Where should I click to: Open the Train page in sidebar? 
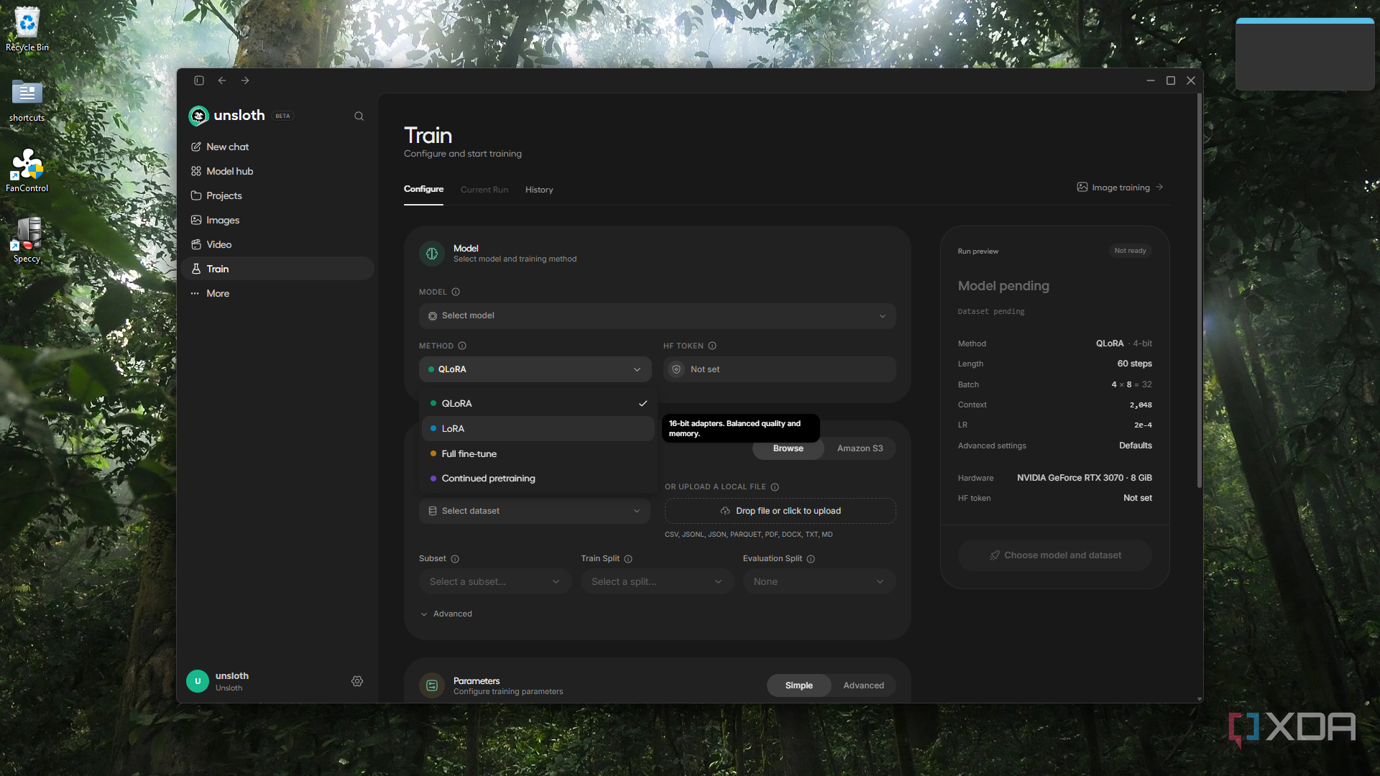278,269
